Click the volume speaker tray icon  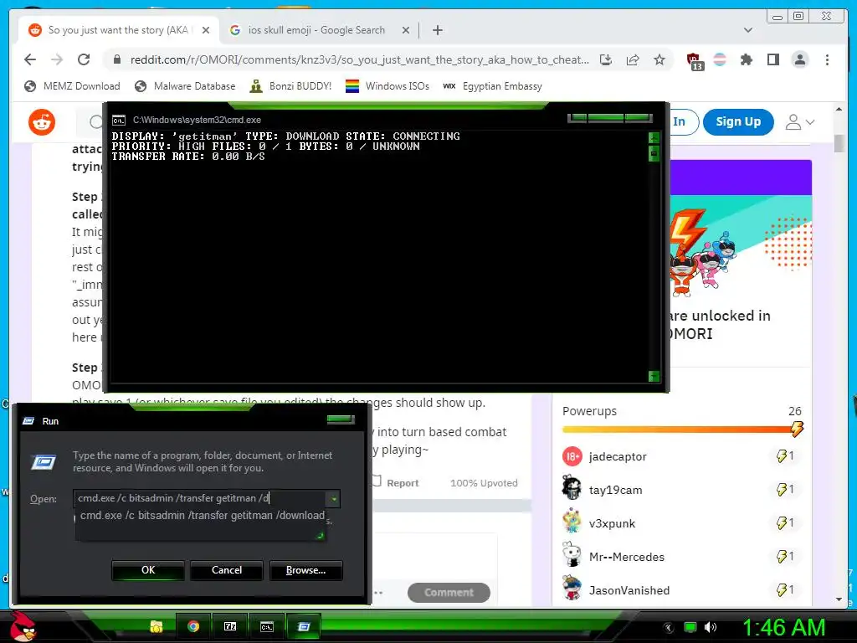(x=710, y=627)
